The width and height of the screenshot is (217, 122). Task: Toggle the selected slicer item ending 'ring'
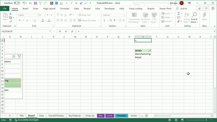13,81
